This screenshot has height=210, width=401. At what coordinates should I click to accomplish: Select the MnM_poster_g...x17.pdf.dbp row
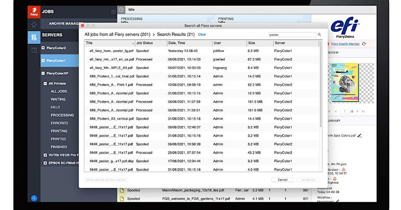202,161
